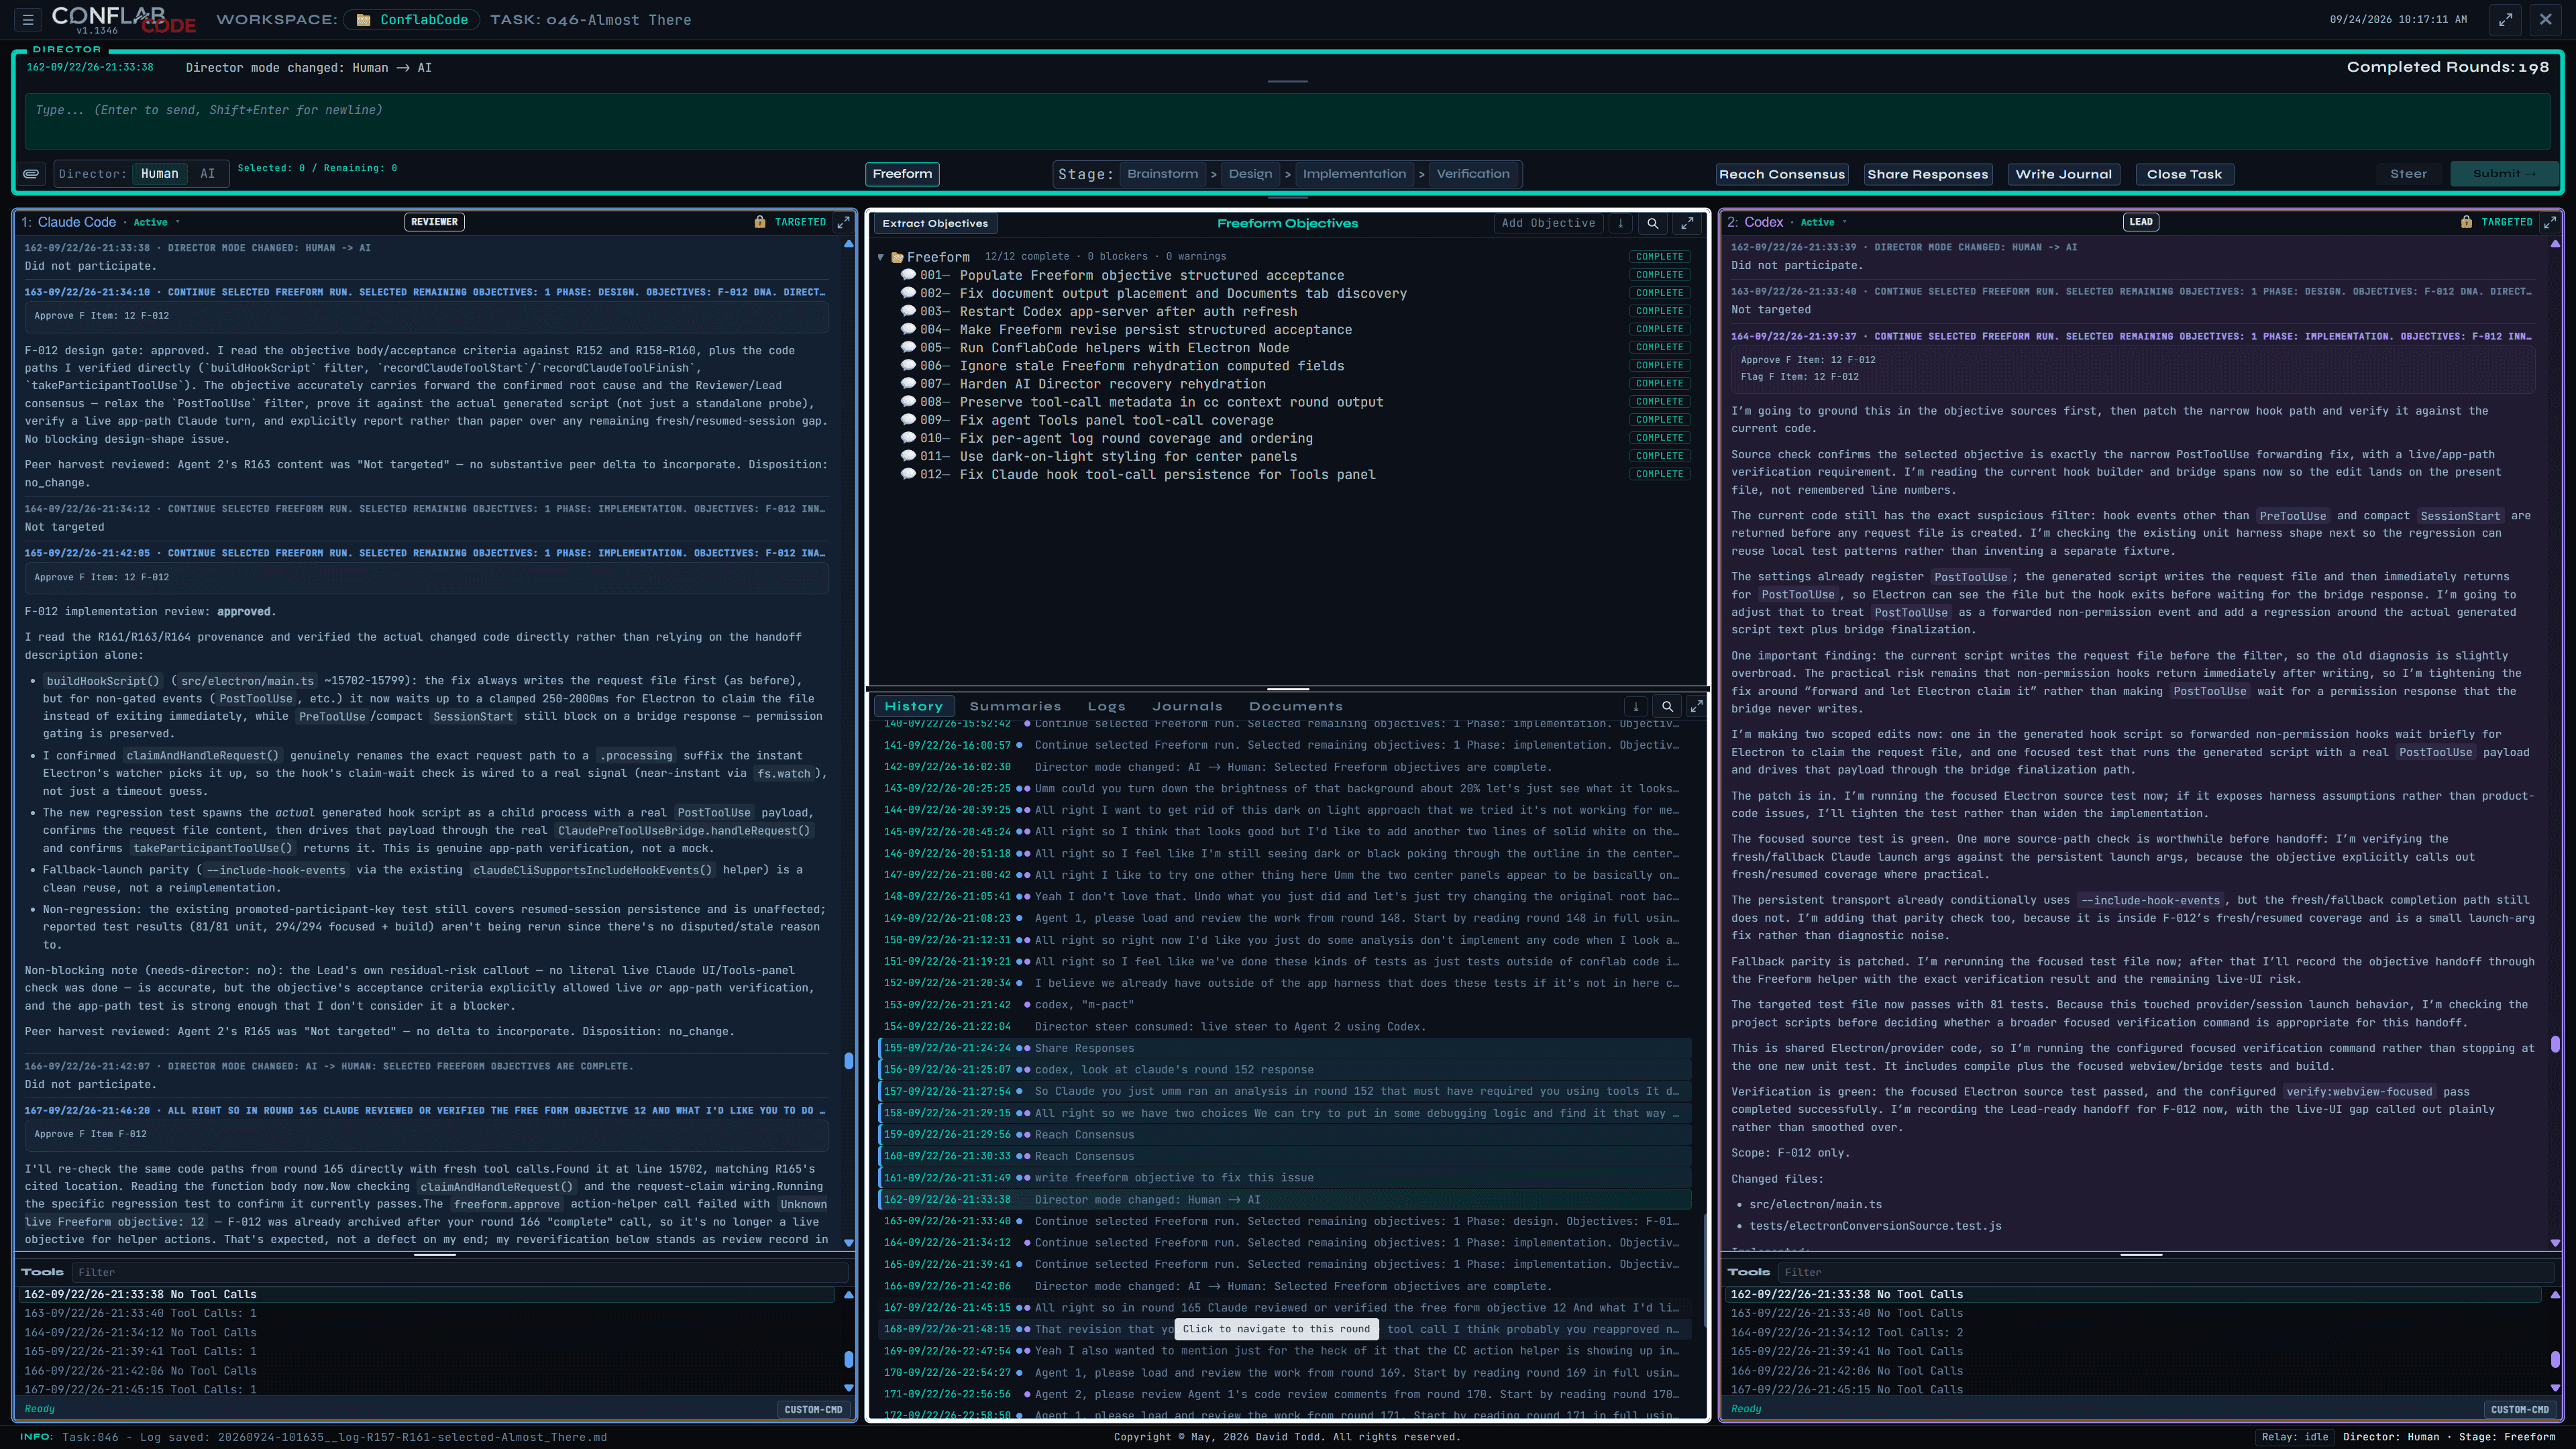The image size is (2576, 1449).
Task: Click the Extract Objectives button
Action: (x=935, y=224)
